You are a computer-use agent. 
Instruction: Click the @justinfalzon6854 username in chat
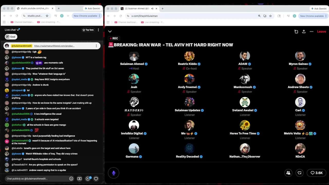click(x=21, y=63)
